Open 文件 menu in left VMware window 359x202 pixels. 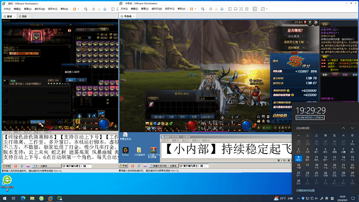(x=7, y=9)
